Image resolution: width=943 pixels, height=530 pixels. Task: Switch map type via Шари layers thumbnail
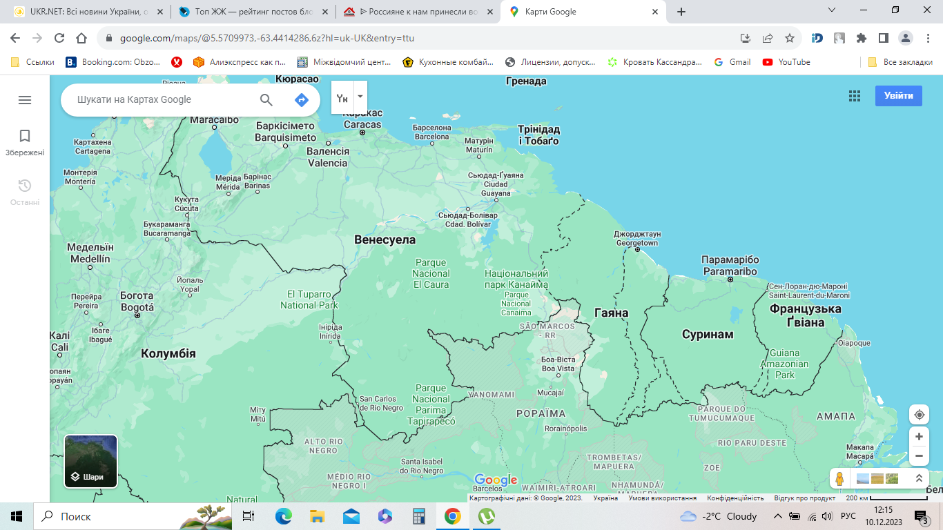click(x=91, y=461)
